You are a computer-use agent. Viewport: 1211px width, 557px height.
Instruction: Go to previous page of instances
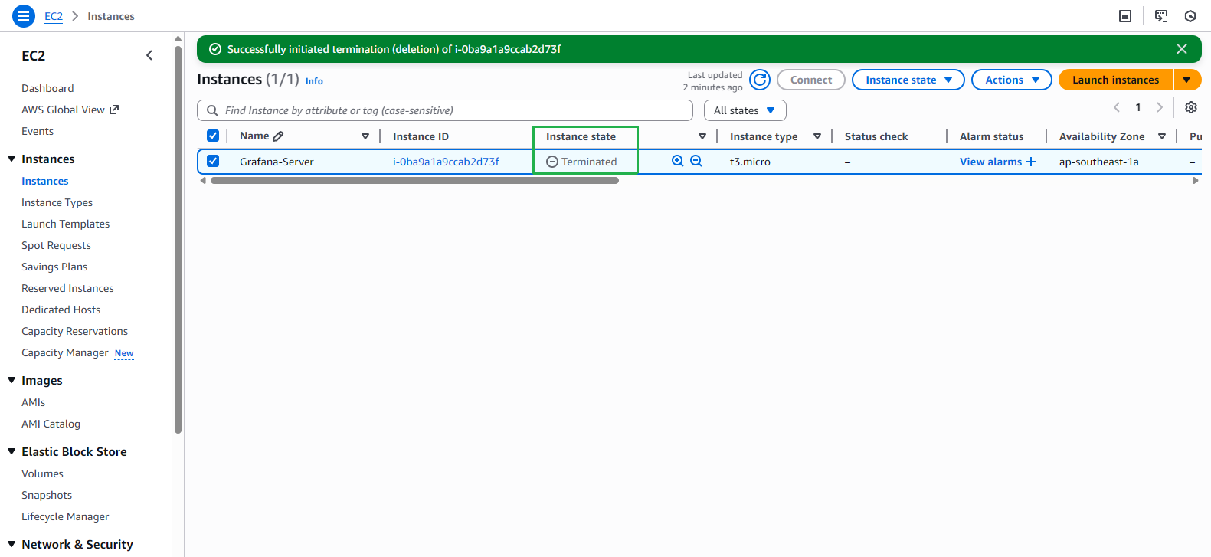pyautogui.click(x=1117, y=107)
